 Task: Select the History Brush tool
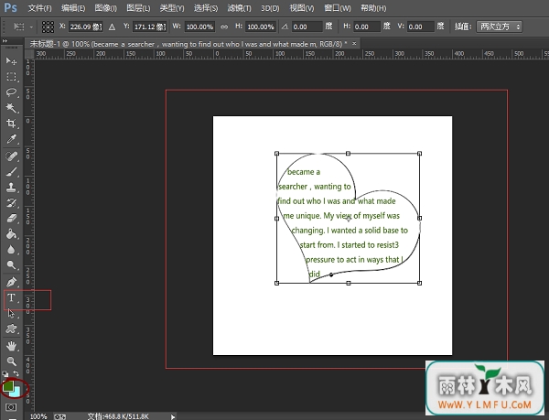11,202
